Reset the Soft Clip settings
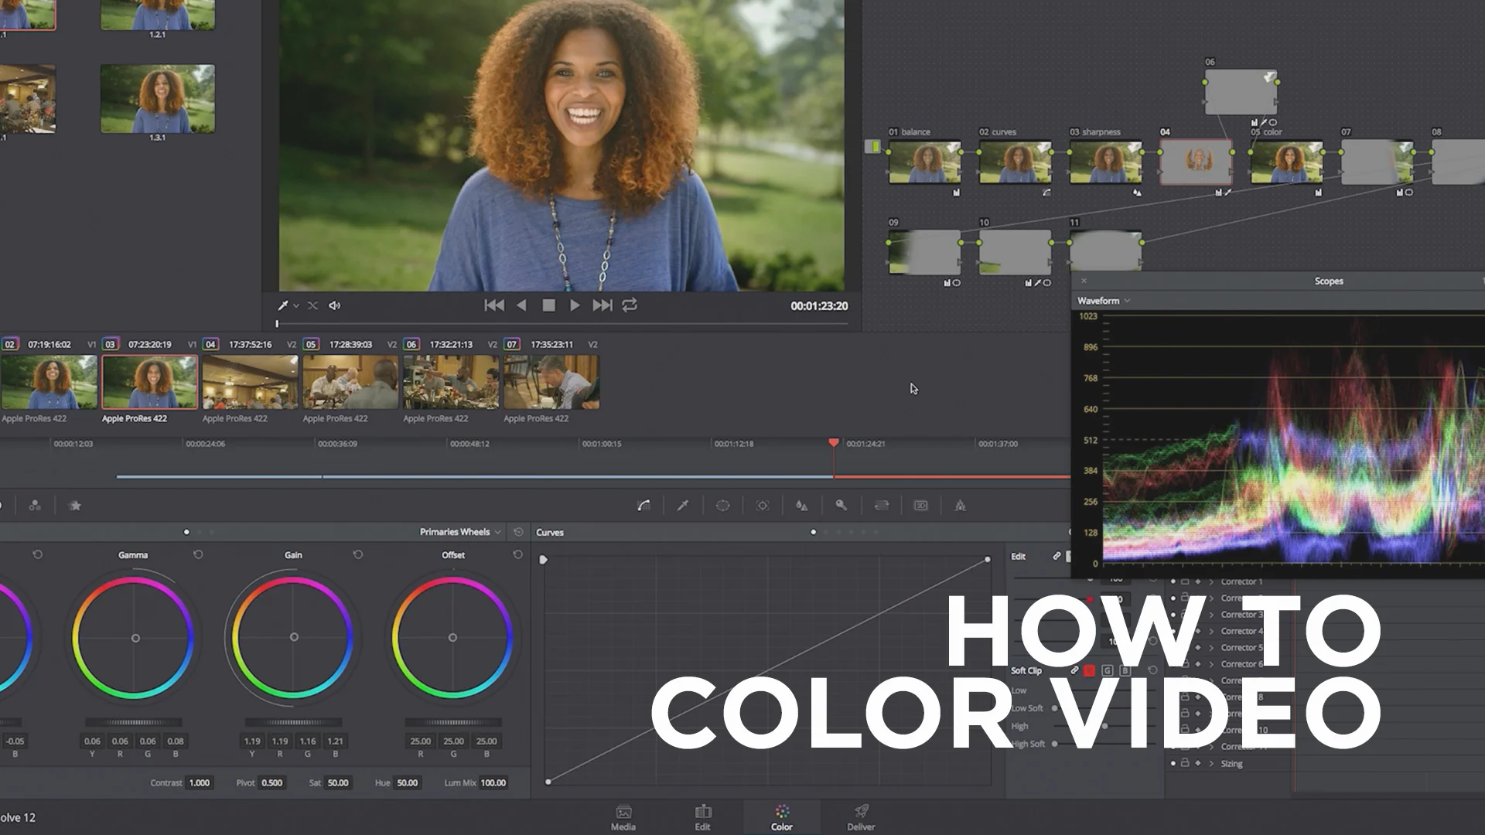The image size is (1485, 835). coord(1152,670)
